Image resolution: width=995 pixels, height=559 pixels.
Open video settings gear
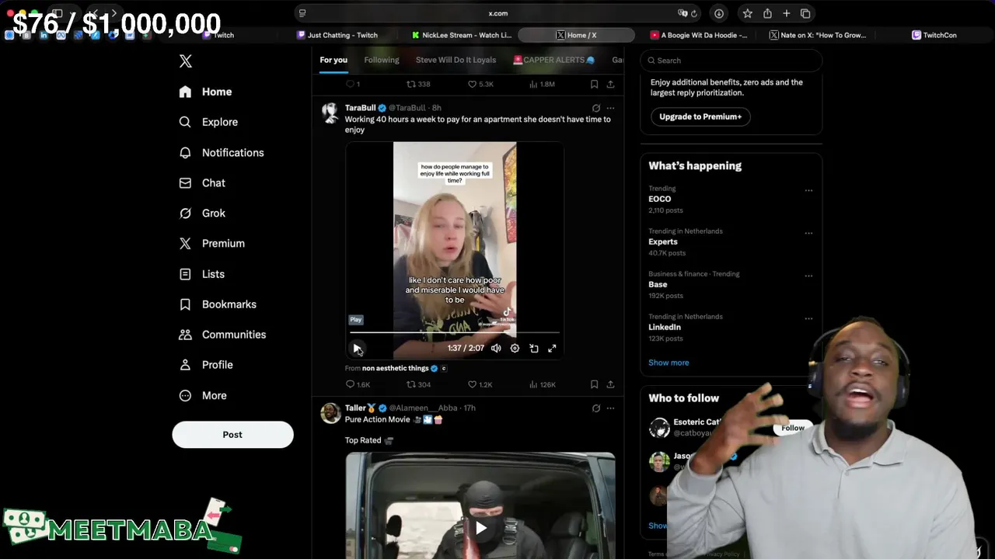[x=515, y=349]
